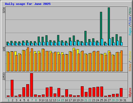Click the Visits legend label in yellow
This screenshot has width=133, height=103.
(x=130, y=56)
